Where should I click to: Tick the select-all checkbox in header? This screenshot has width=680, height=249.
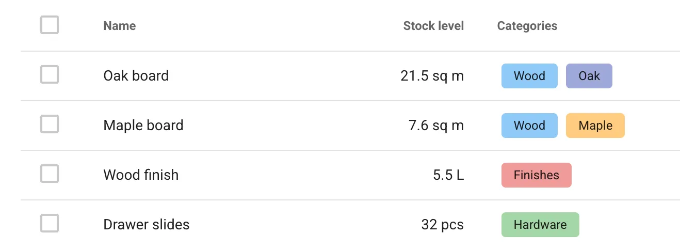(x=50, y=25)
